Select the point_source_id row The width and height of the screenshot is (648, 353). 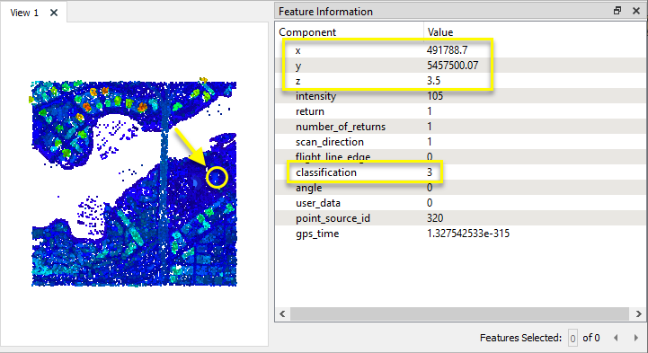coord(460,218)
